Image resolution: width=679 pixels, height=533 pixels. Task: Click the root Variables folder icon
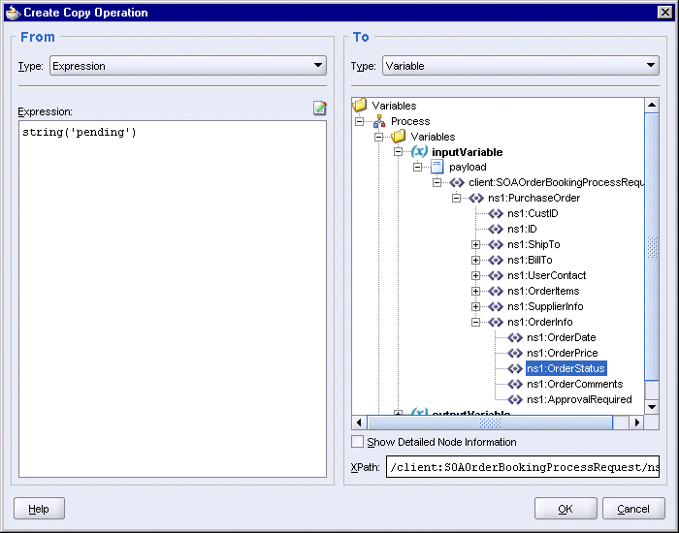point(360,105)
